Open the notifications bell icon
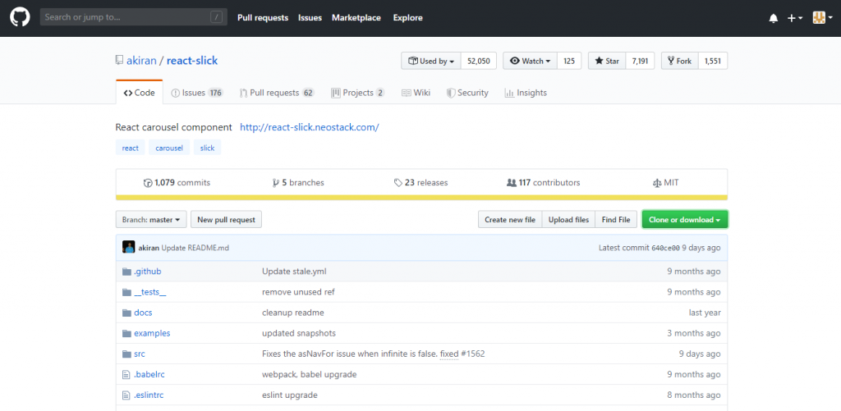The width and height of the screenshot is (841, 411). pyautogui.click(x=774, y=18)
